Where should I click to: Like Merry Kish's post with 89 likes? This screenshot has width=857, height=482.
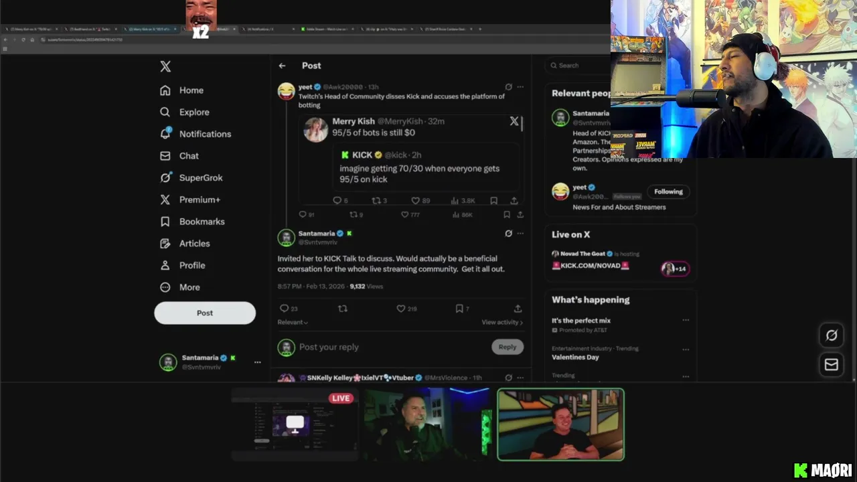420,201
